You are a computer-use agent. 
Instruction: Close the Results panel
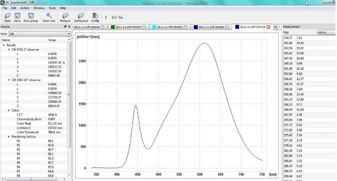69,27
